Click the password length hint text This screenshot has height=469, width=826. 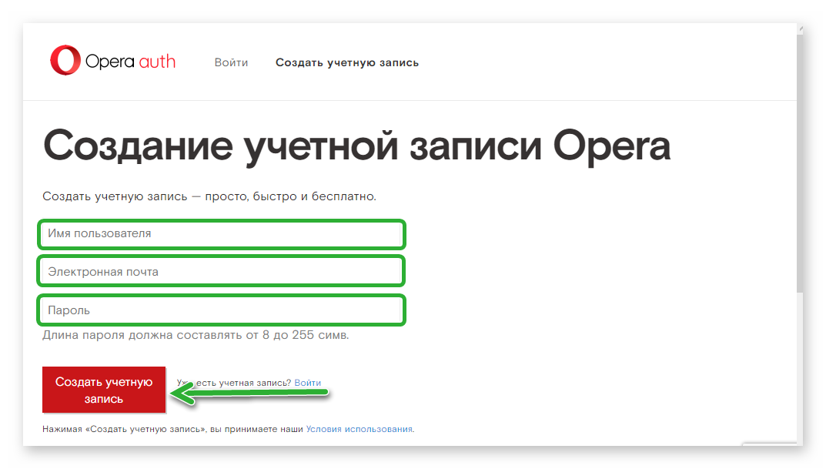pyautogui.click(x=196, y=336)
